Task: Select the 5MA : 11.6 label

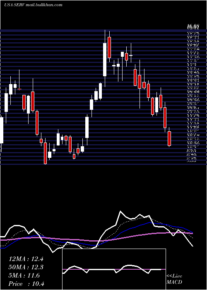Action: [x=24, y=275]
